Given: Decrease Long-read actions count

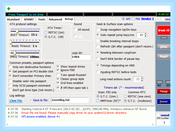Looking at the screenshot, I should pos(142,80).
